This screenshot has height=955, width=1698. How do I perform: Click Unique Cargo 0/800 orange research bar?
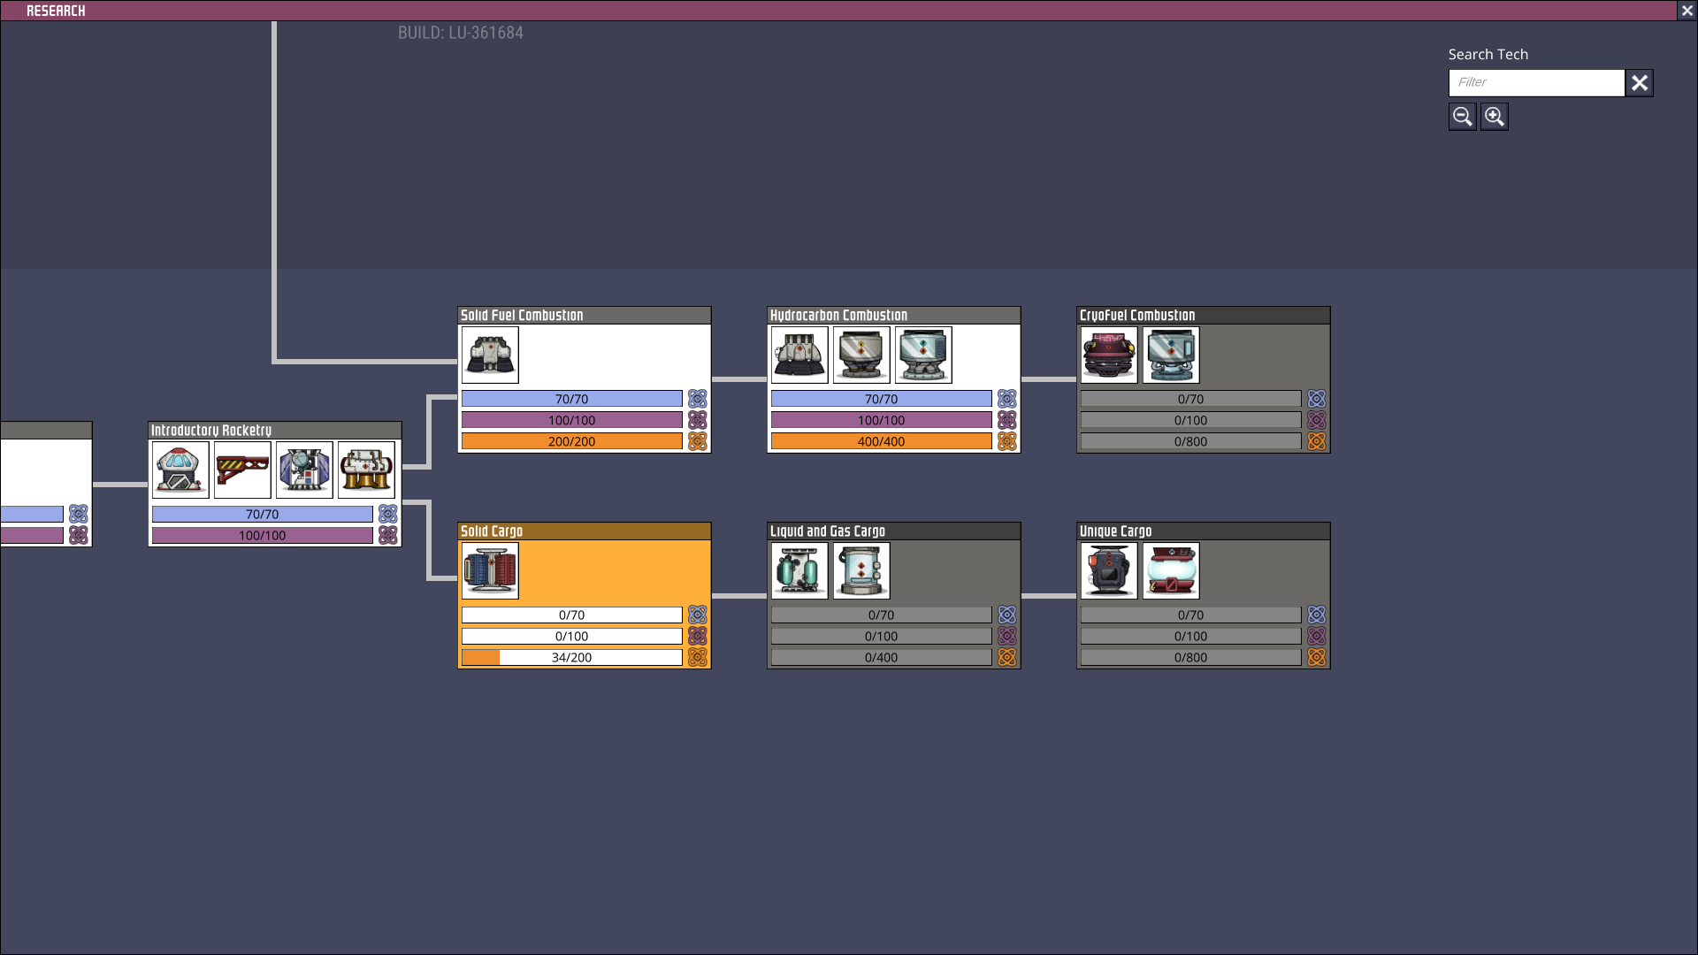coord(1190,658)
